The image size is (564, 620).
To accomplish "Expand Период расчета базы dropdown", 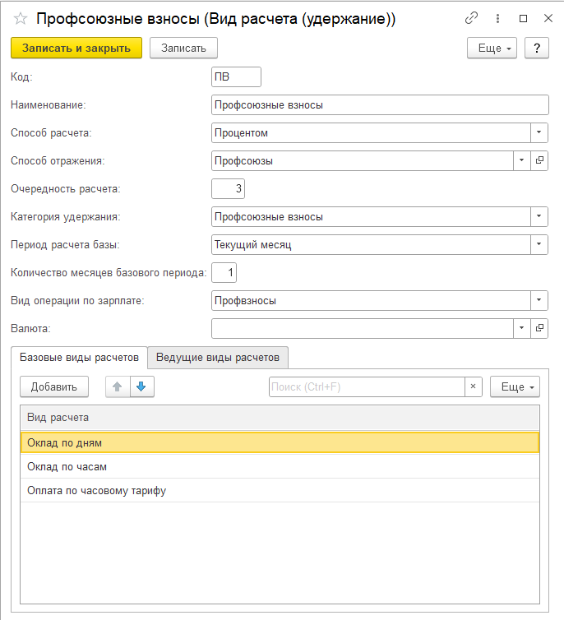I will (x=539, y=244).
